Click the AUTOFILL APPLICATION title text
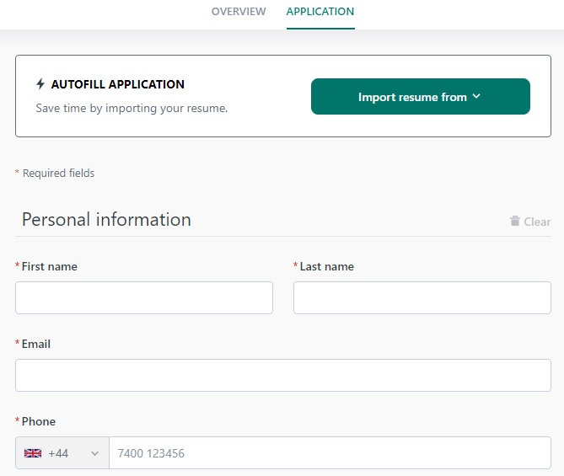Viewport: 564px width, 476px height. 118,84
